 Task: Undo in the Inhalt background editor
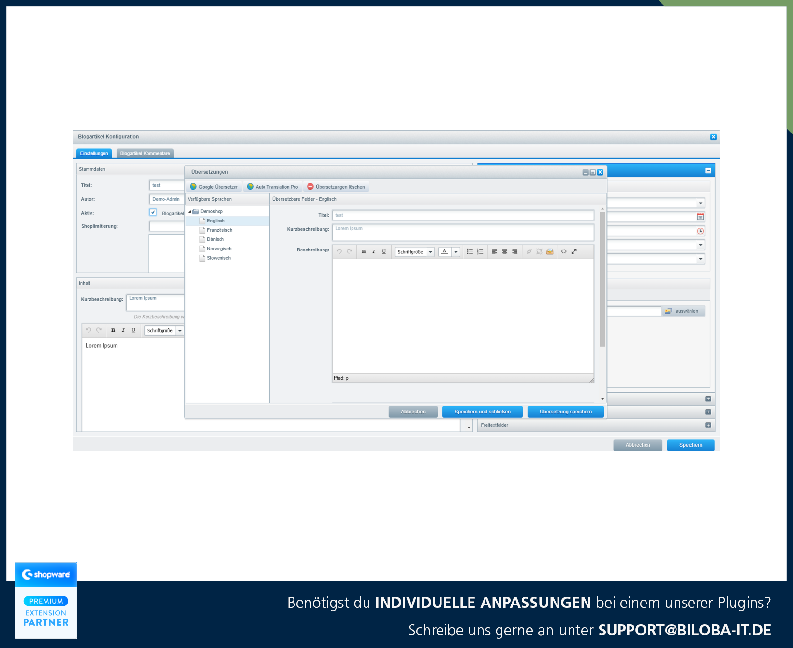click(x=88, y=330)
